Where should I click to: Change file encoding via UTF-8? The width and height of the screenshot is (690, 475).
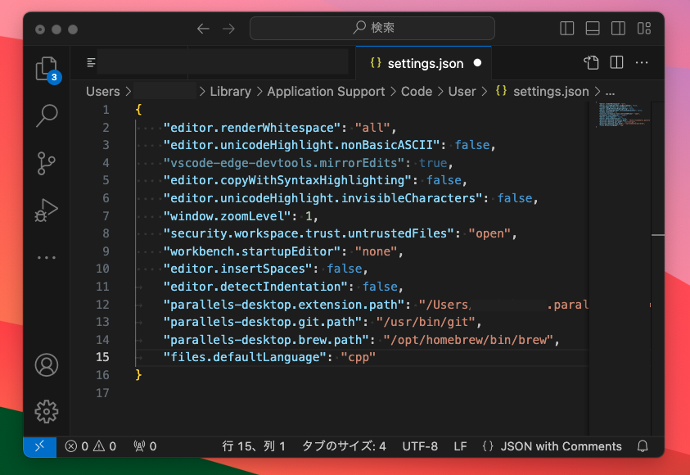coord(420,446)
